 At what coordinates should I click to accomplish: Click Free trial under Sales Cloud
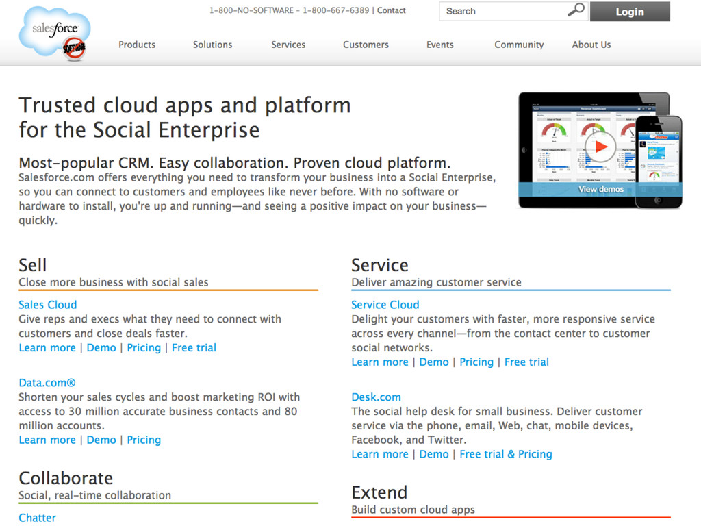(x=194, y=347)
